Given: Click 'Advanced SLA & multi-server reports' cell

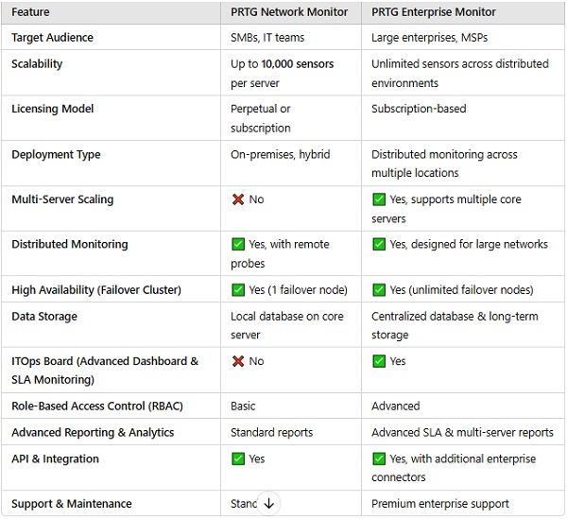Looking at the screenshot, I should 462,432.
